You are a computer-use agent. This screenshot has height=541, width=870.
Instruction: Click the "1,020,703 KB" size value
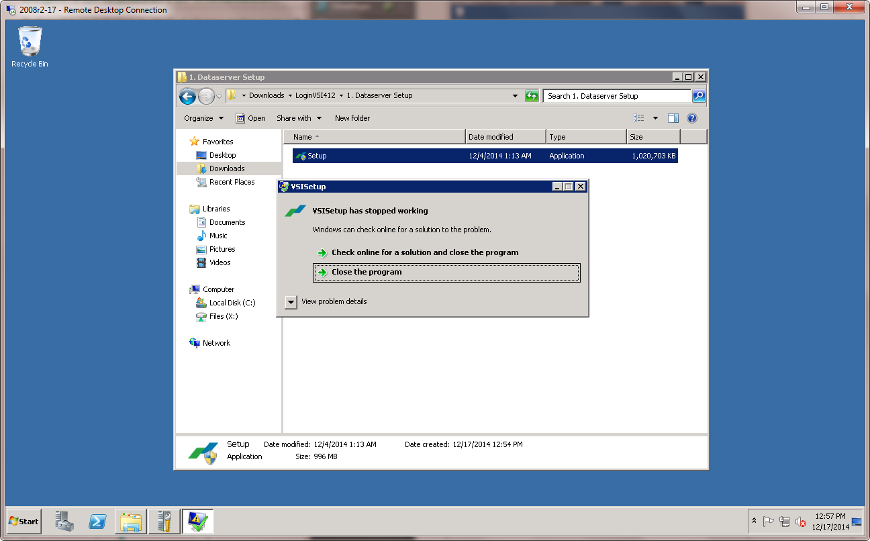[654, 156]
